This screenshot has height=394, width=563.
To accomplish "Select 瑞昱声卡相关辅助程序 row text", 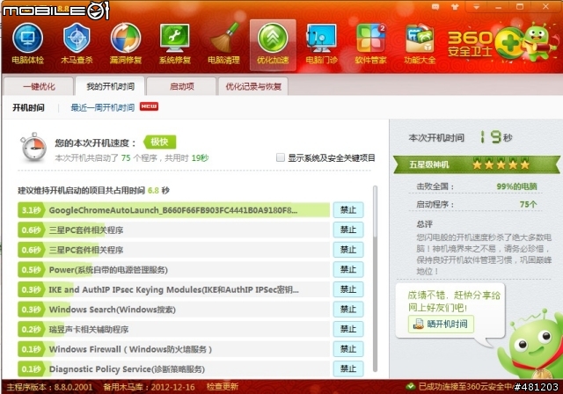I will [x=89, y=330].
